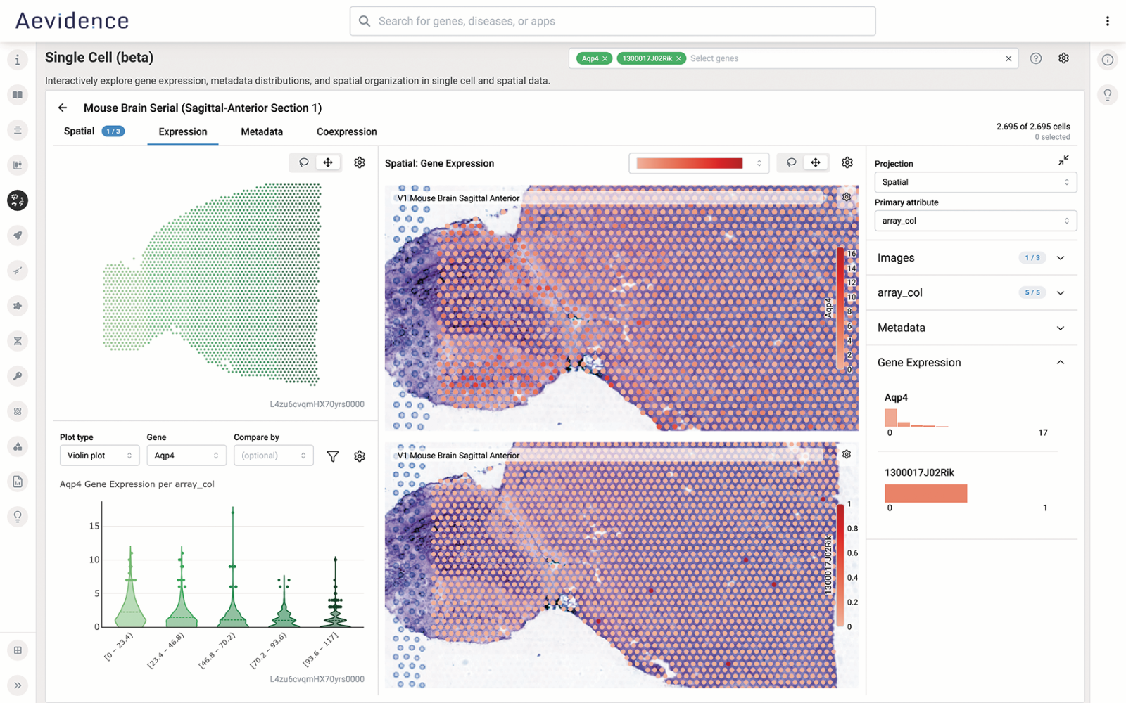Open the Primary attribute dropdown showing array_col
Screen dimensions: 1126x703
tap(975, 221)
